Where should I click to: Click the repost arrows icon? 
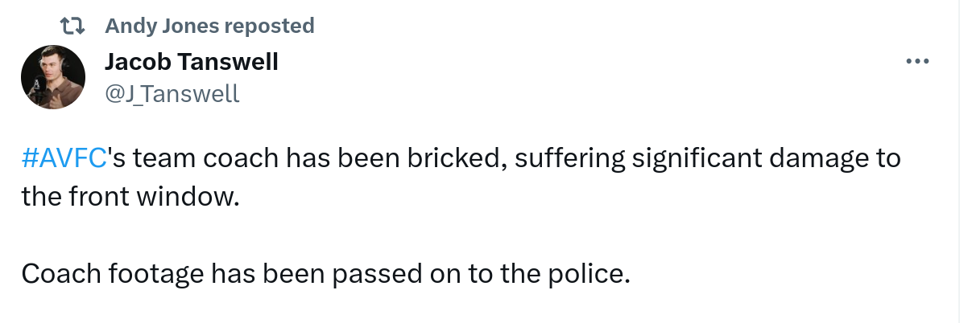point(74,26)
